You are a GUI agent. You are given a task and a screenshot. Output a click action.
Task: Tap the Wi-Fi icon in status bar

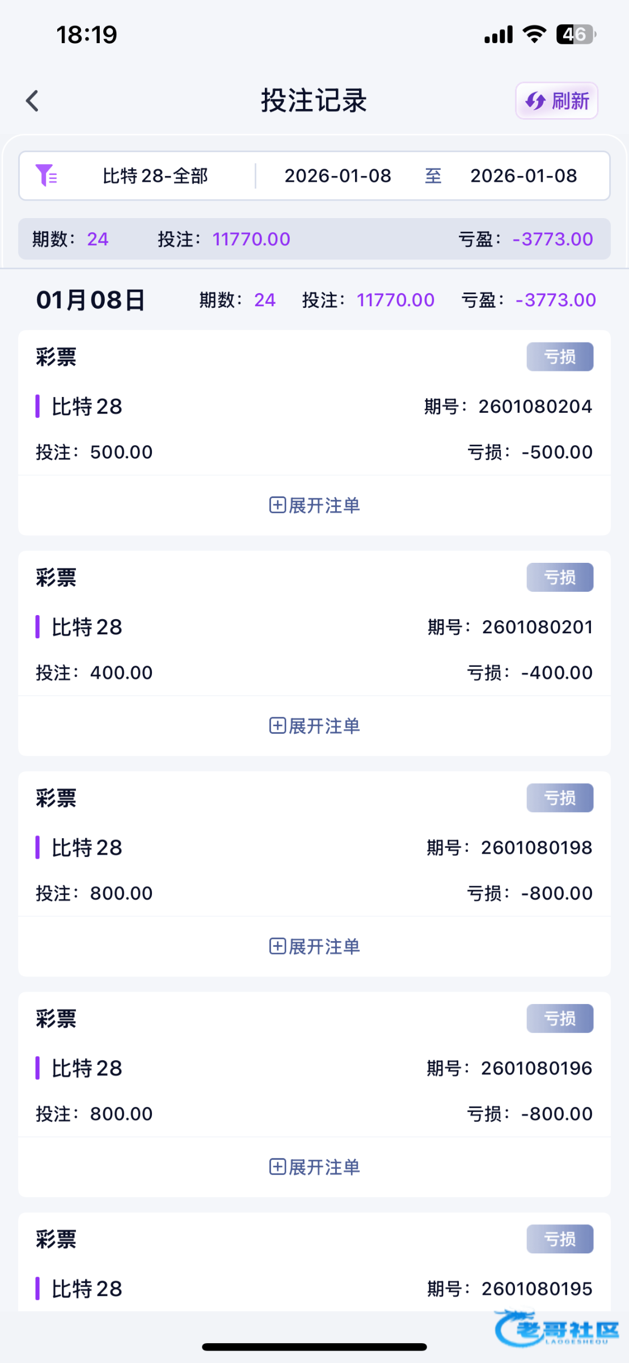534,35
